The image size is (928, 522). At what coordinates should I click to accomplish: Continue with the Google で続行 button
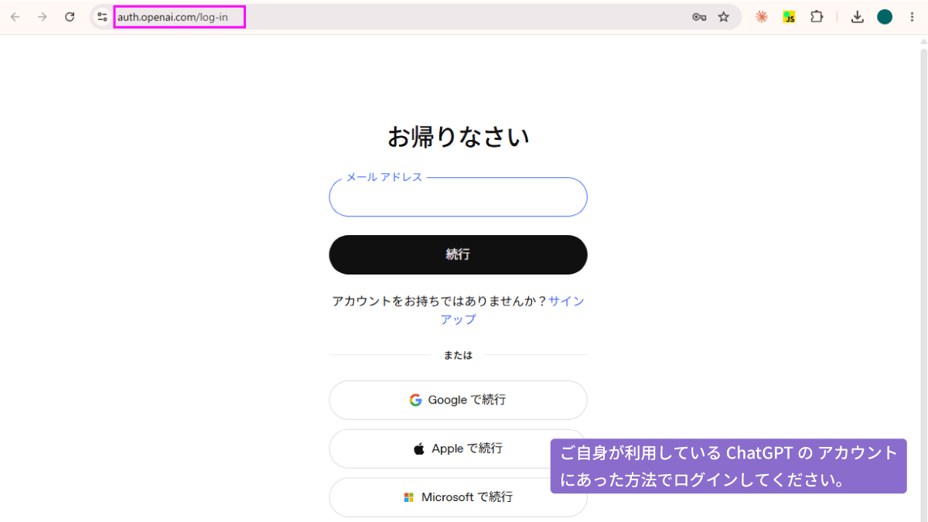point(458,400)
